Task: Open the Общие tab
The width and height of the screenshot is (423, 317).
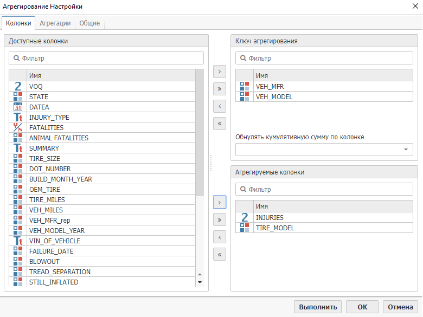Action: 89,23
